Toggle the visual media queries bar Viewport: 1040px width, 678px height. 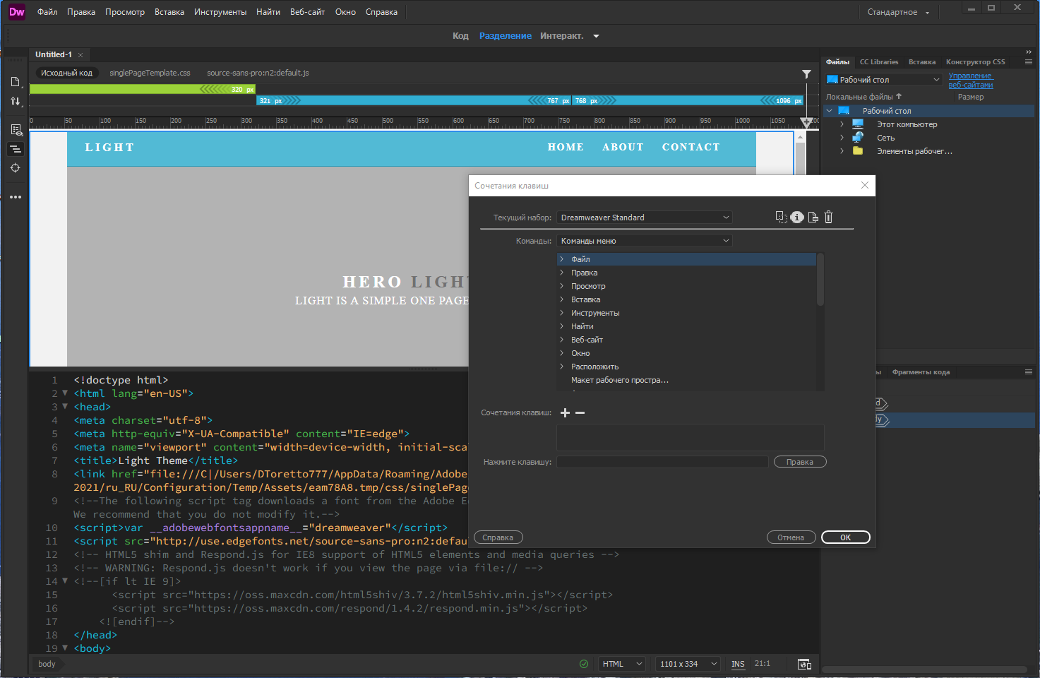[x=16, y=149]
